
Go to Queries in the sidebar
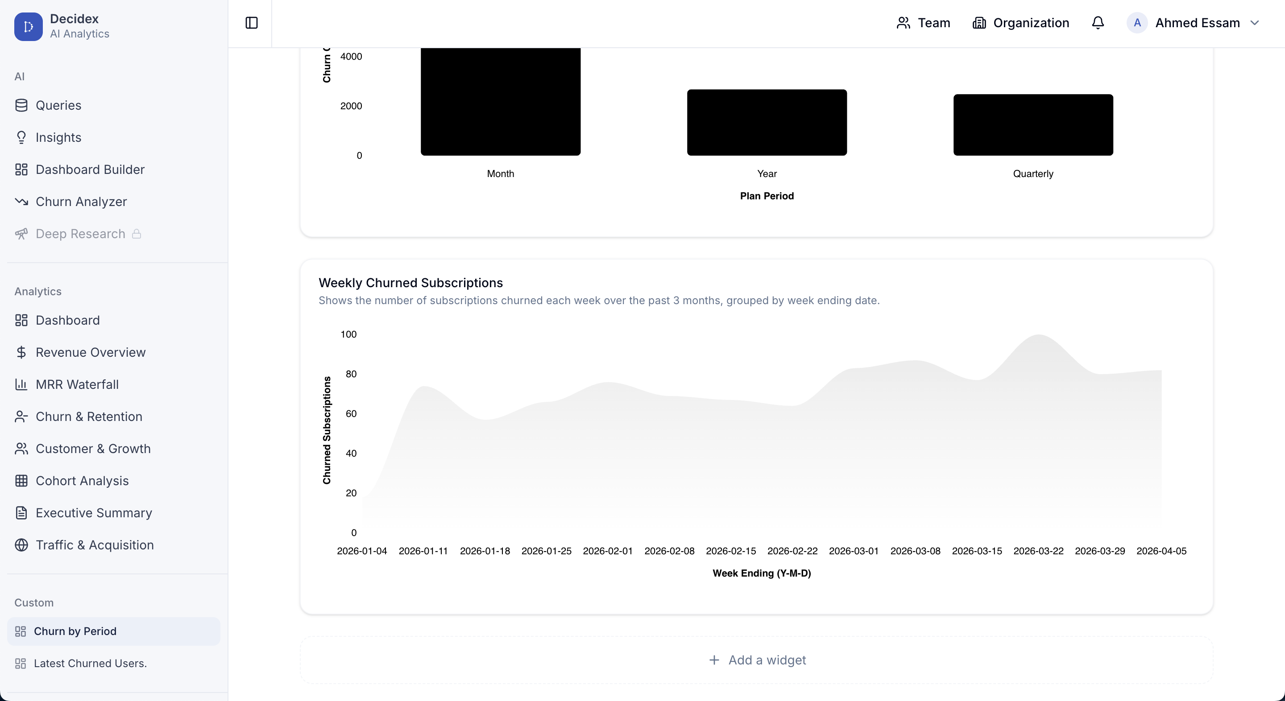[58, 105]
